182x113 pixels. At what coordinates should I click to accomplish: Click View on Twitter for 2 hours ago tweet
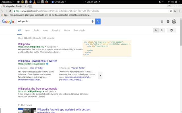[37, 68]
